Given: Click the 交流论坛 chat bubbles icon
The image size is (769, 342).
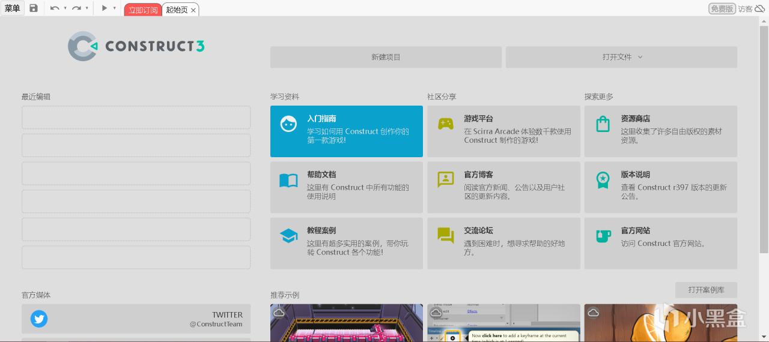Looking at the screenshot, I should (x=446, y=236).
